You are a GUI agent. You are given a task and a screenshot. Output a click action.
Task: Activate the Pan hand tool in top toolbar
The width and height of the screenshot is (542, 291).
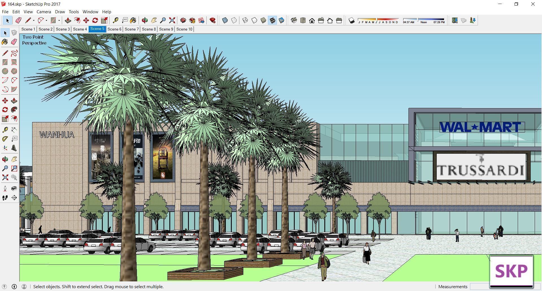(x=154, y=20)
